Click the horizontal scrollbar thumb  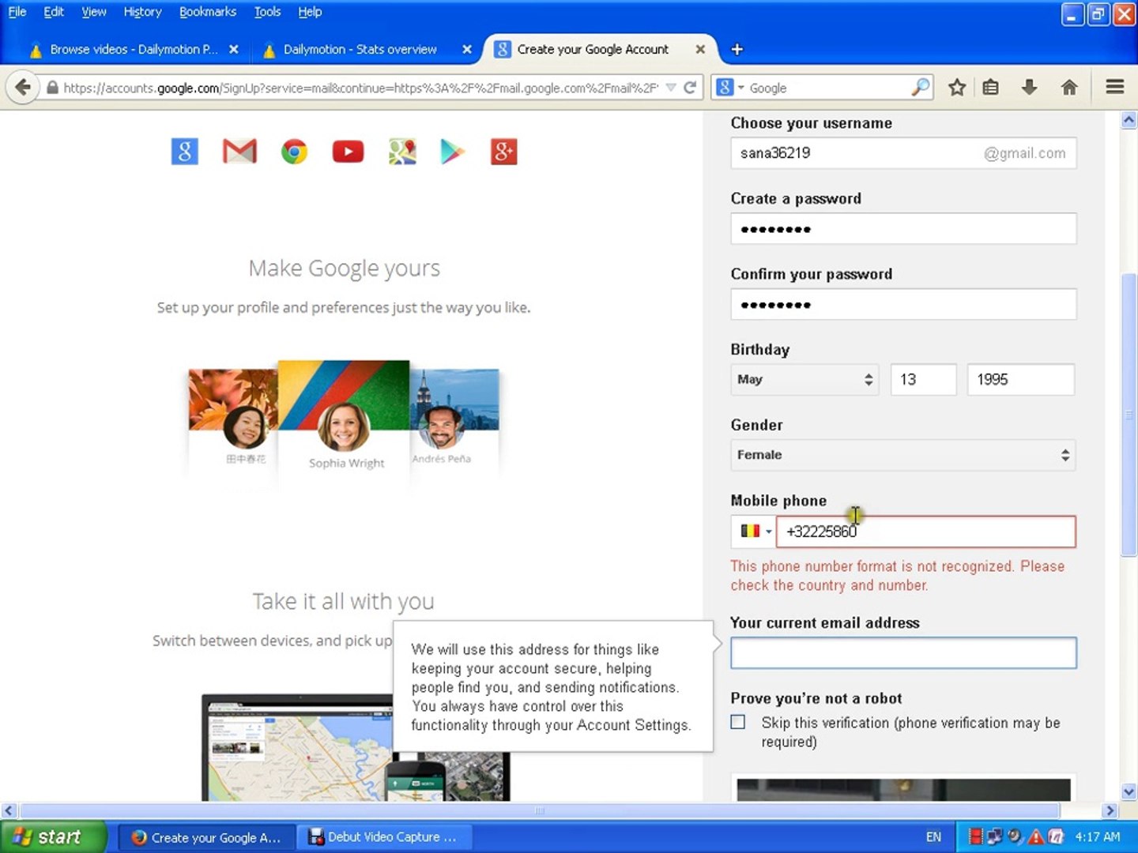540,810
